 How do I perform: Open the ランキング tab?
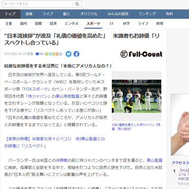click(147, 14)
